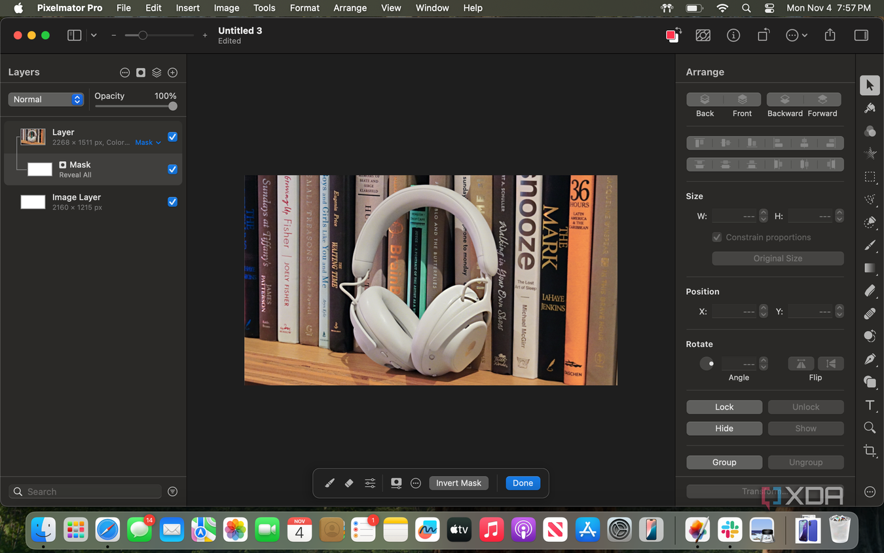Image resolution: width=884 pixels, height=553 pixels.
Task: Open the Insert menu
Action: 188,8
